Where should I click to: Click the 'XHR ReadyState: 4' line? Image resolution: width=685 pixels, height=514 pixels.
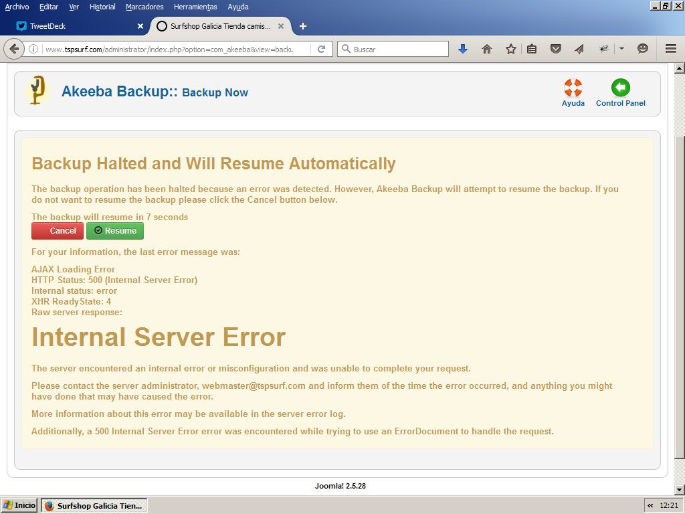[x=71, y=302]
